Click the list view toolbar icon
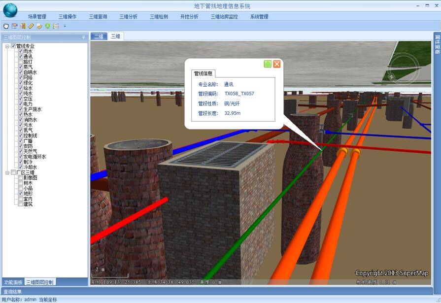441x303 pixels. [56, 26]
